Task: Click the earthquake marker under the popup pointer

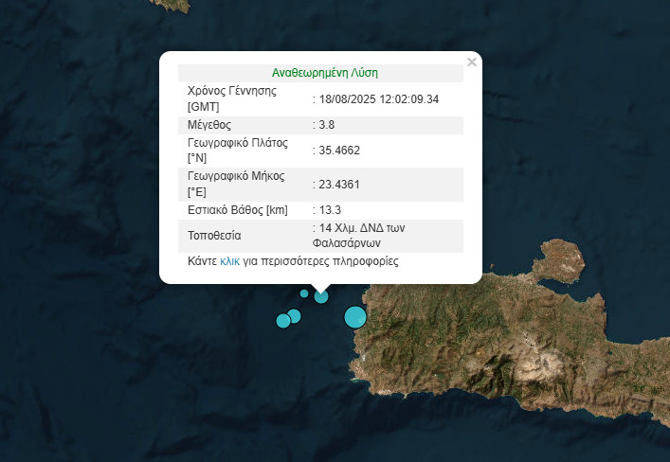Action: [x=321, y=296]
